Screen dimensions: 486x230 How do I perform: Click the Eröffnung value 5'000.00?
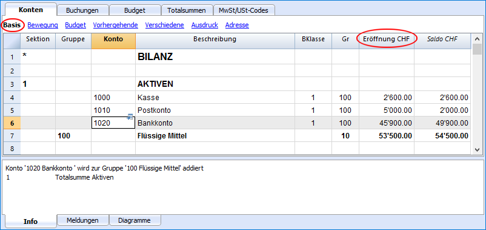387,110
